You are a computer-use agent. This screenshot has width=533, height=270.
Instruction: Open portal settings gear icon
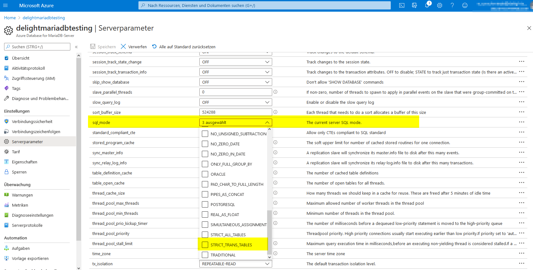pyautogui.click(x=440, y=5)
